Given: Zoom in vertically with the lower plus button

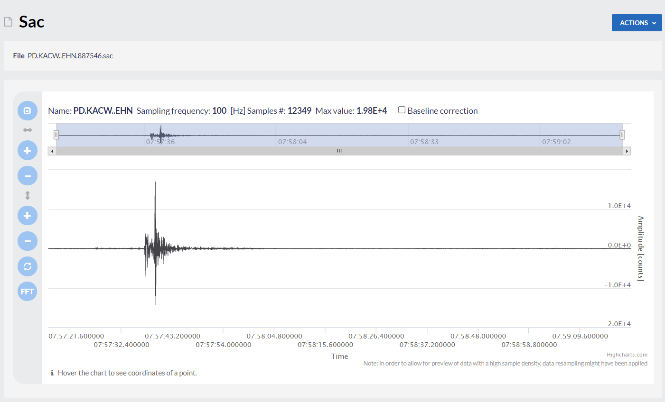Looking at the screenshot, I should pyautogui.click(x=28, y=216).
